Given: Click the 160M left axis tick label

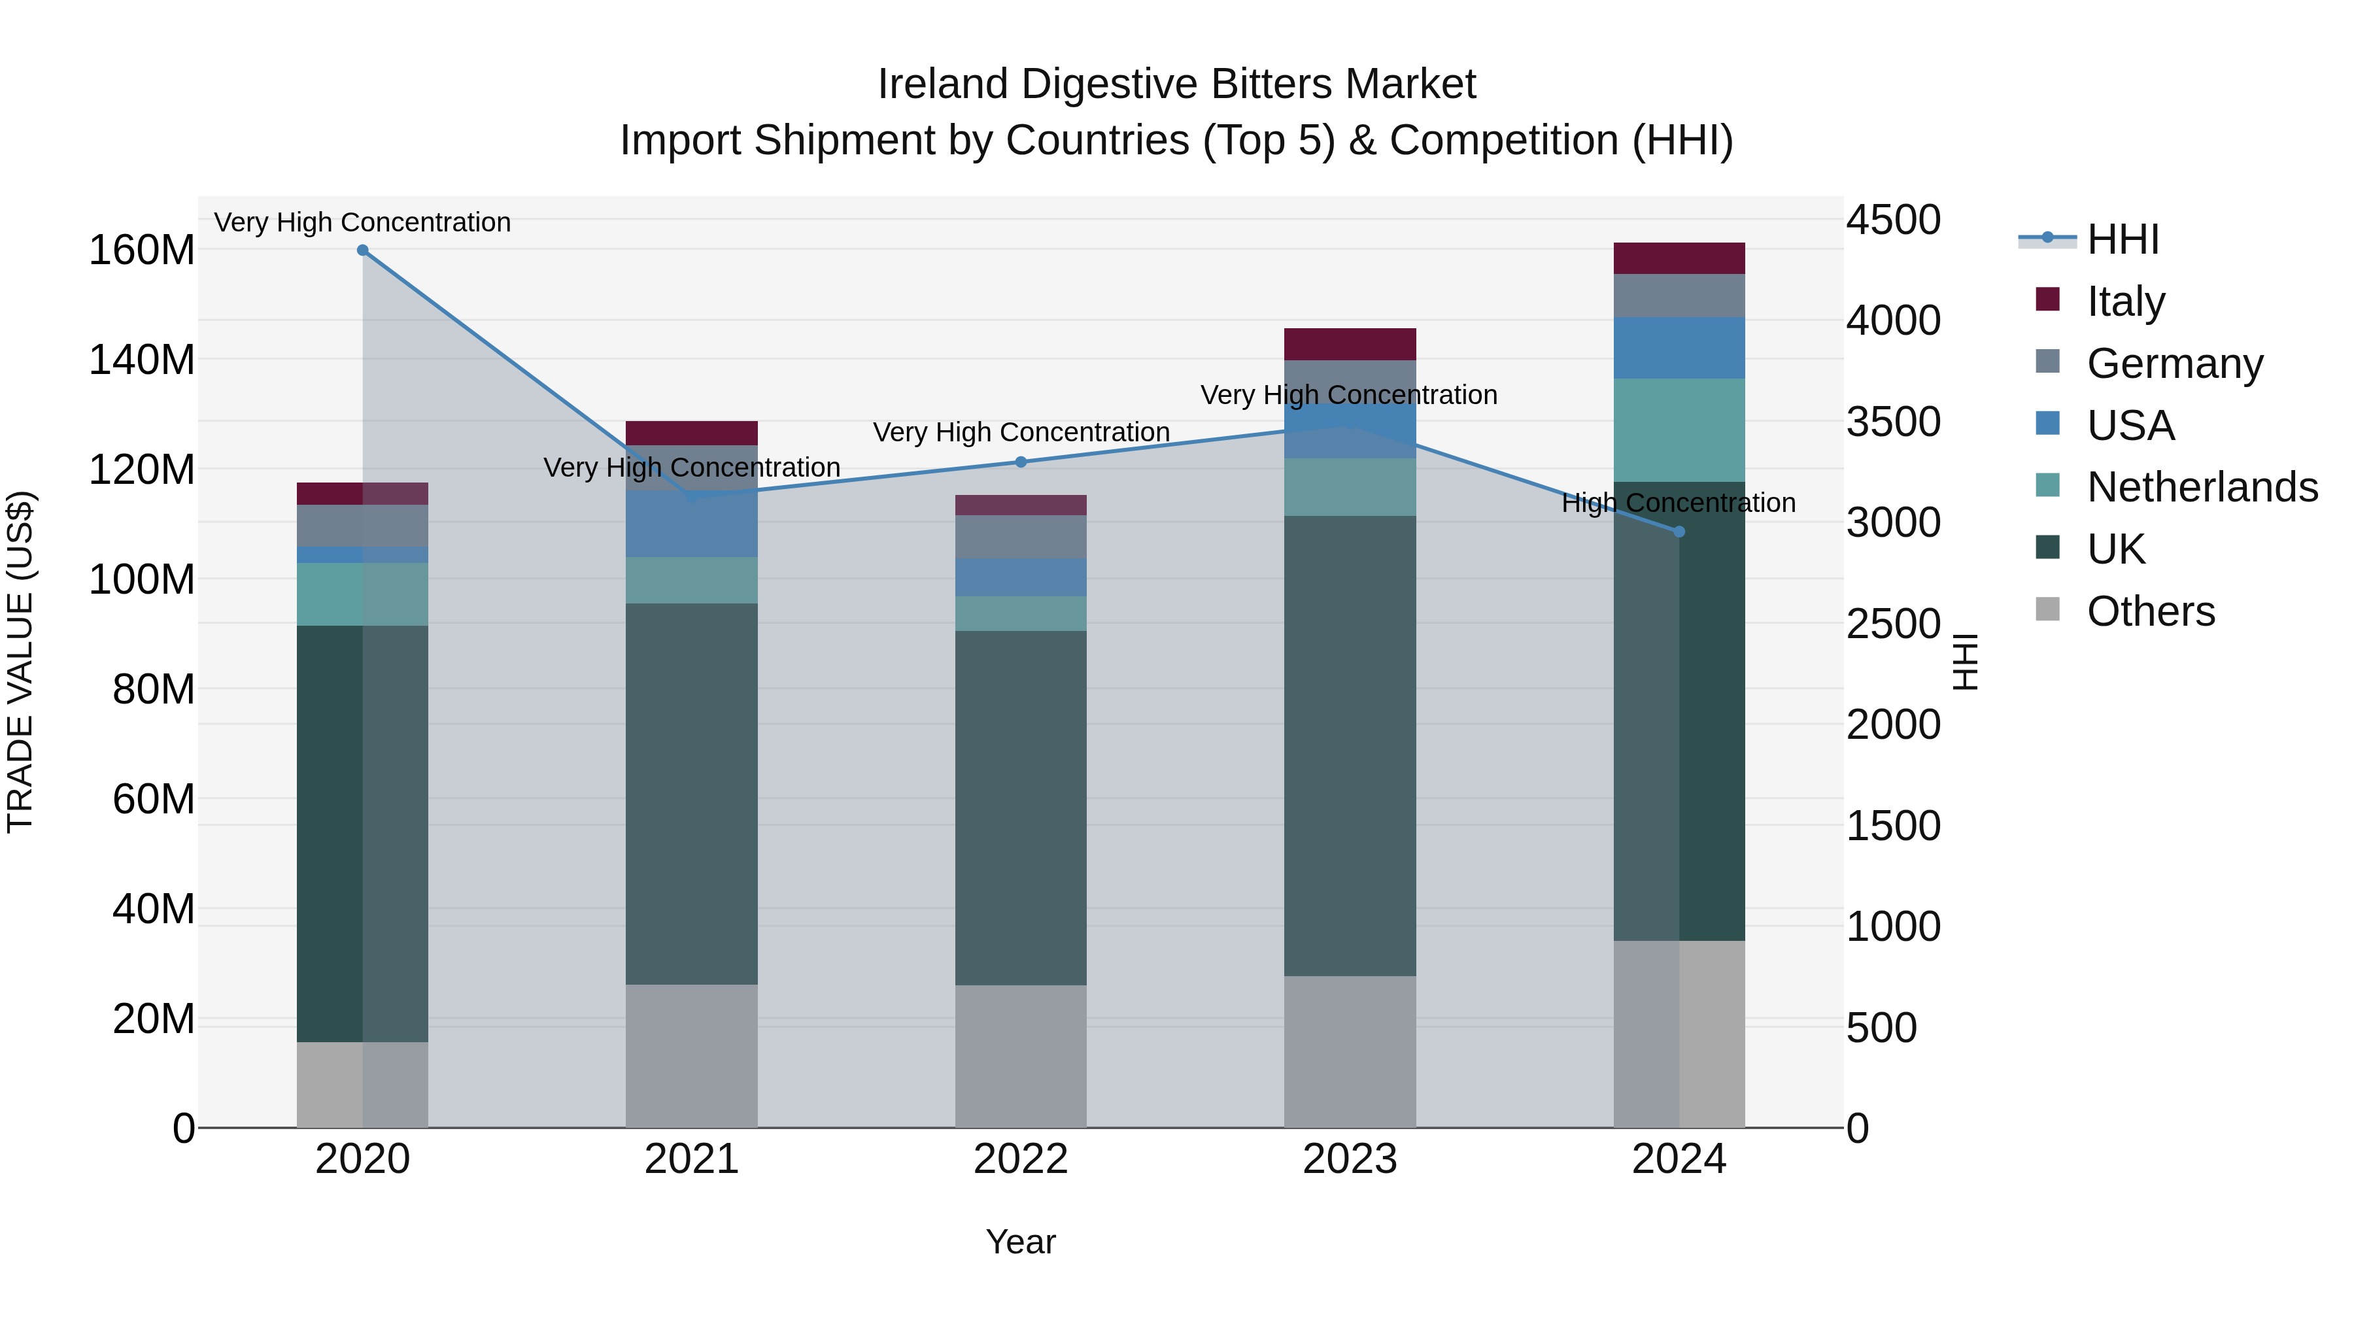Looking at the screenshot, I should [x=142, y=250].
